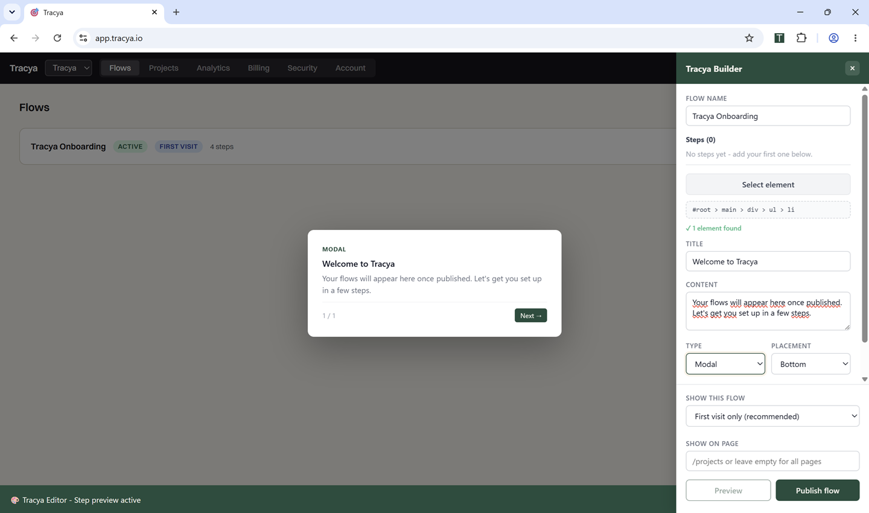Screen dimensions: 869x513
Task: Switch to the Projects tab
Action: [164, 68]
